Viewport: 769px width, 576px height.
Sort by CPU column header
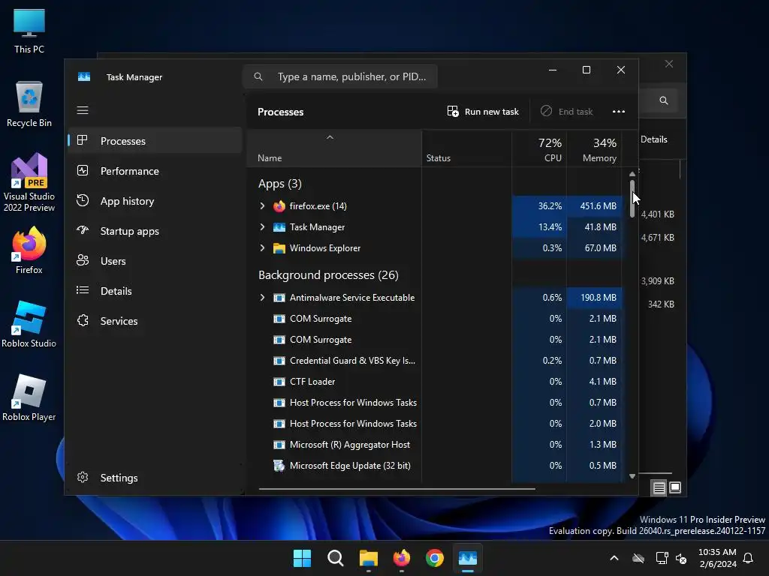point(539,149)
